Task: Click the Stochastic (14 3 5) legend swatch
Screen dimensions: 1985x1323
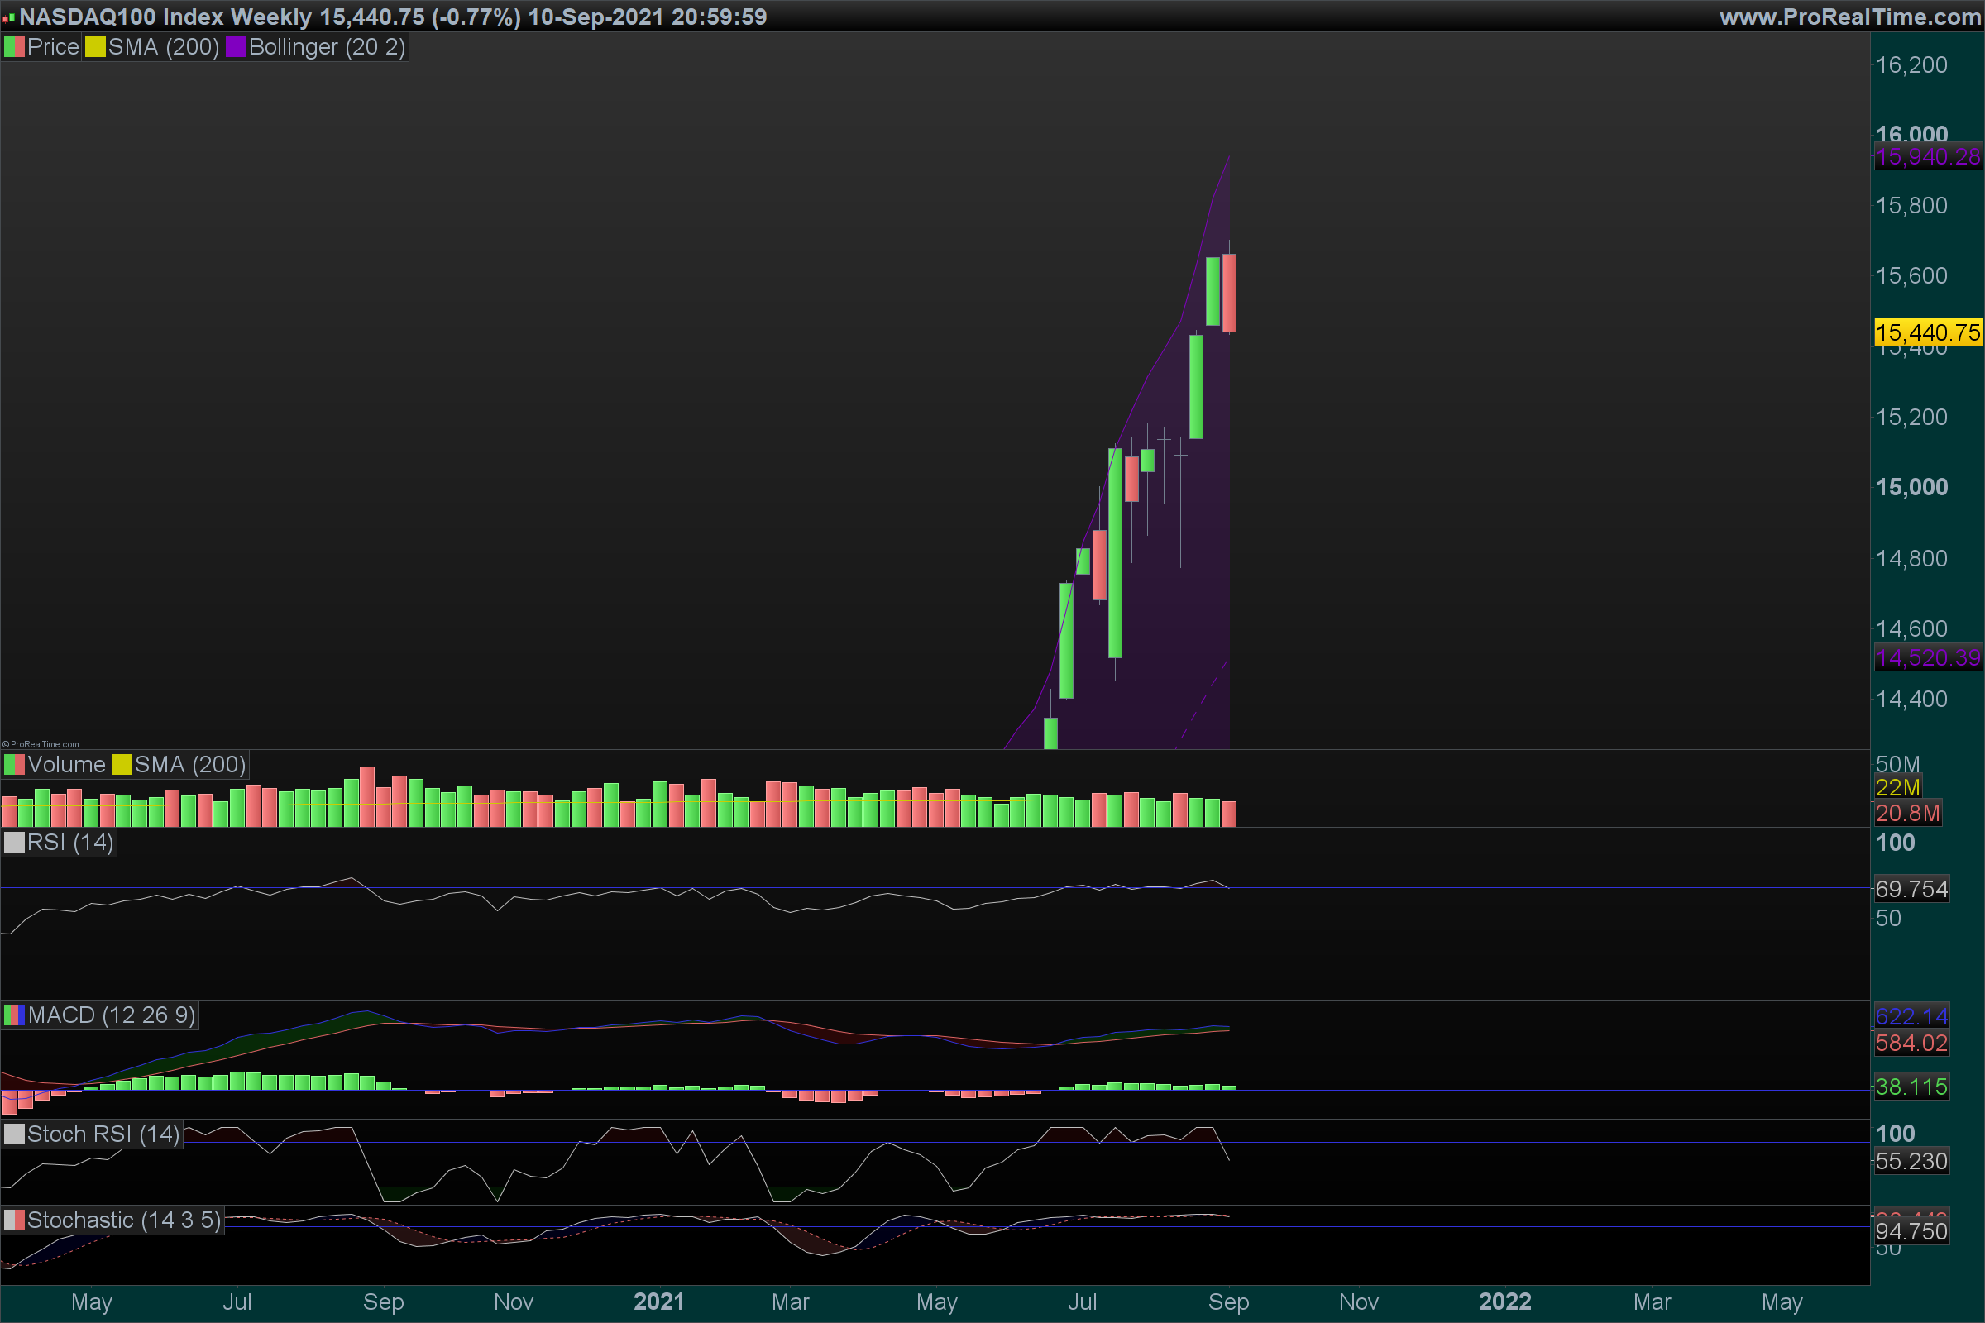Action: coord(14,1220)
